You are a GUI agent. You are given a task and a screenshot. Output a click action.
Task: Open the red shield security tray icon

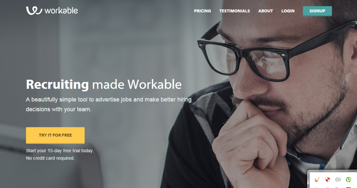point(328,179)
